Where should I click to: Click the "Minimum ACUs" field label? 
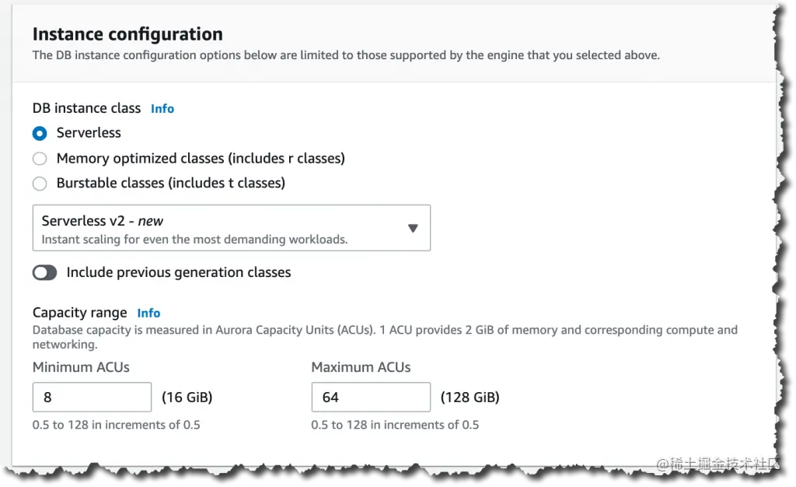[81, 367]
